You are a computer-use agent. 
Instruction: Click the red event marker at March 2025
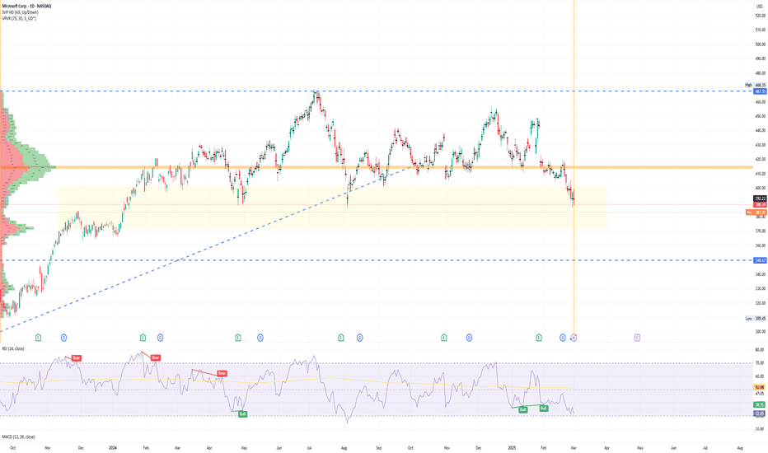coord(574,338)
